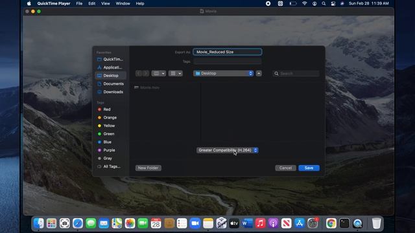Launch Microsoft Word from the Dock
415x233 pixels.
click(247, 223)
